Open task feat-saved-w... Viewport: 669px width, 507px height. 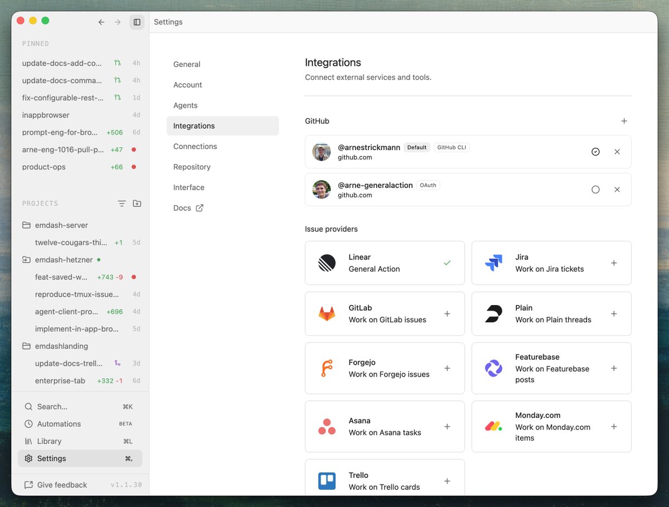tap(80, 277)
